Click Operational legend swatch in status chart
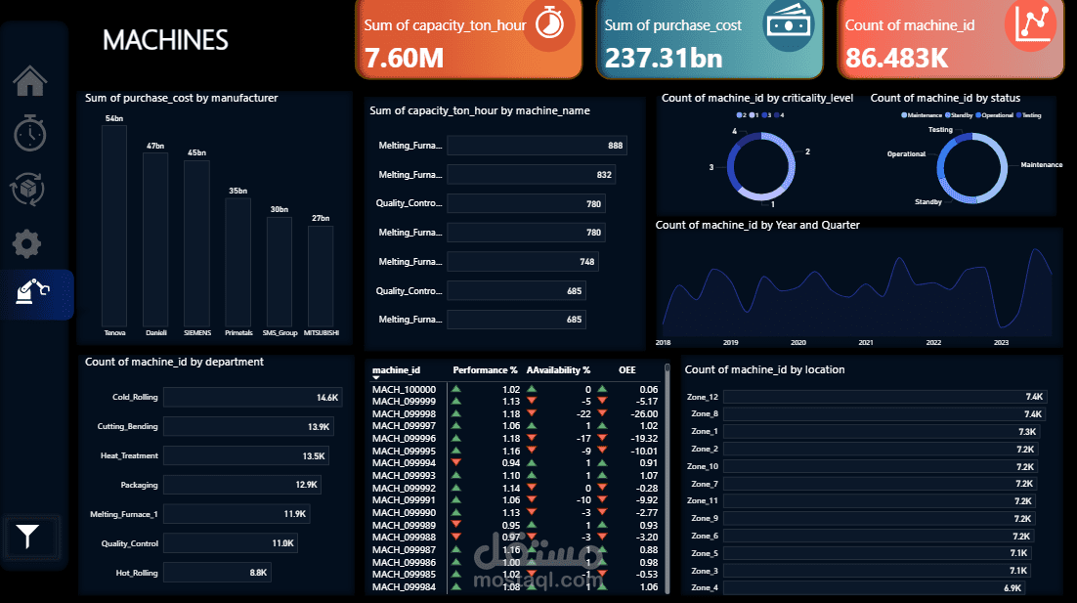 point(978,115)
